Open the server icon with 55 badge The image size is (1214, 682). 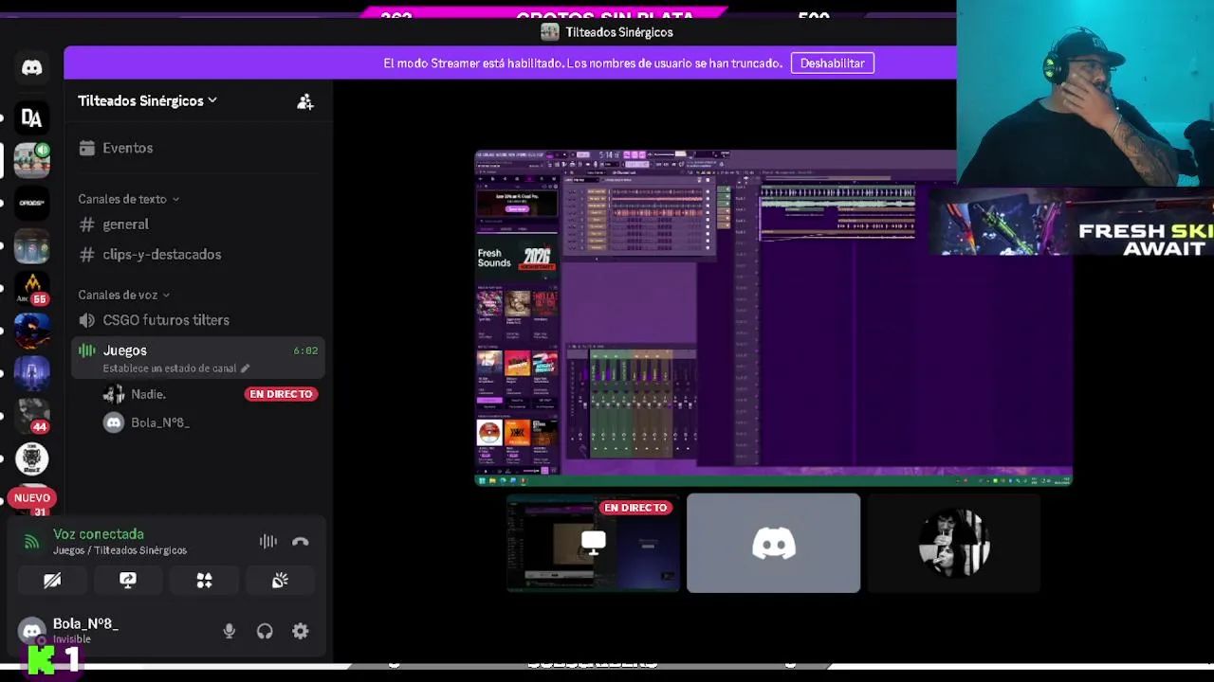click(32, 288)
